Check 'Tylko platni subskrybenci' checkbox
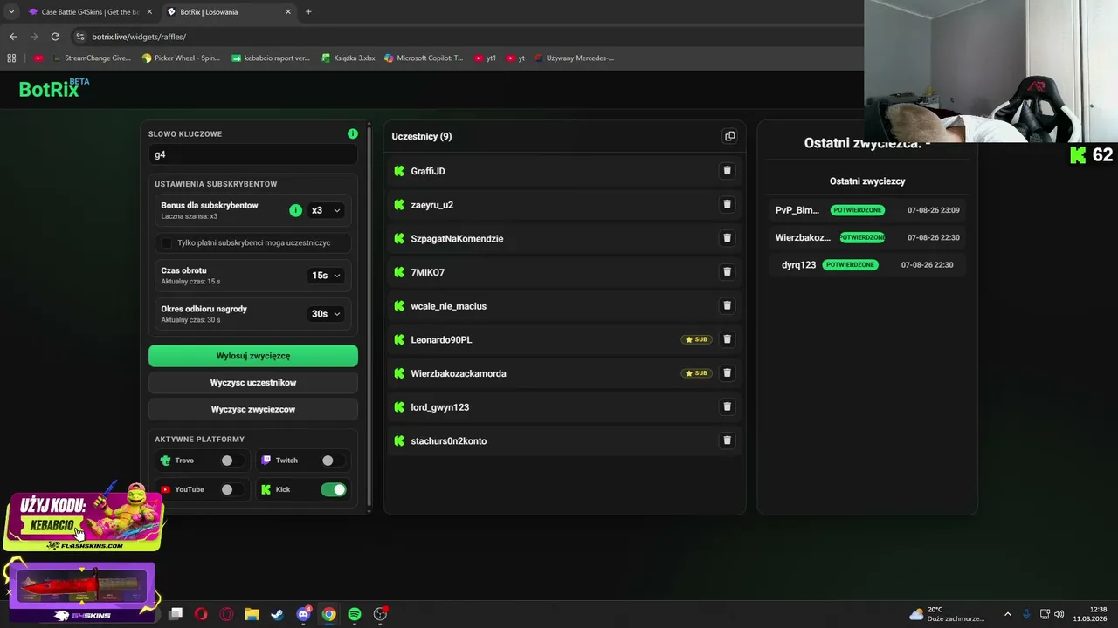The height and width of the screenshot is (628, 1118). 167,242
